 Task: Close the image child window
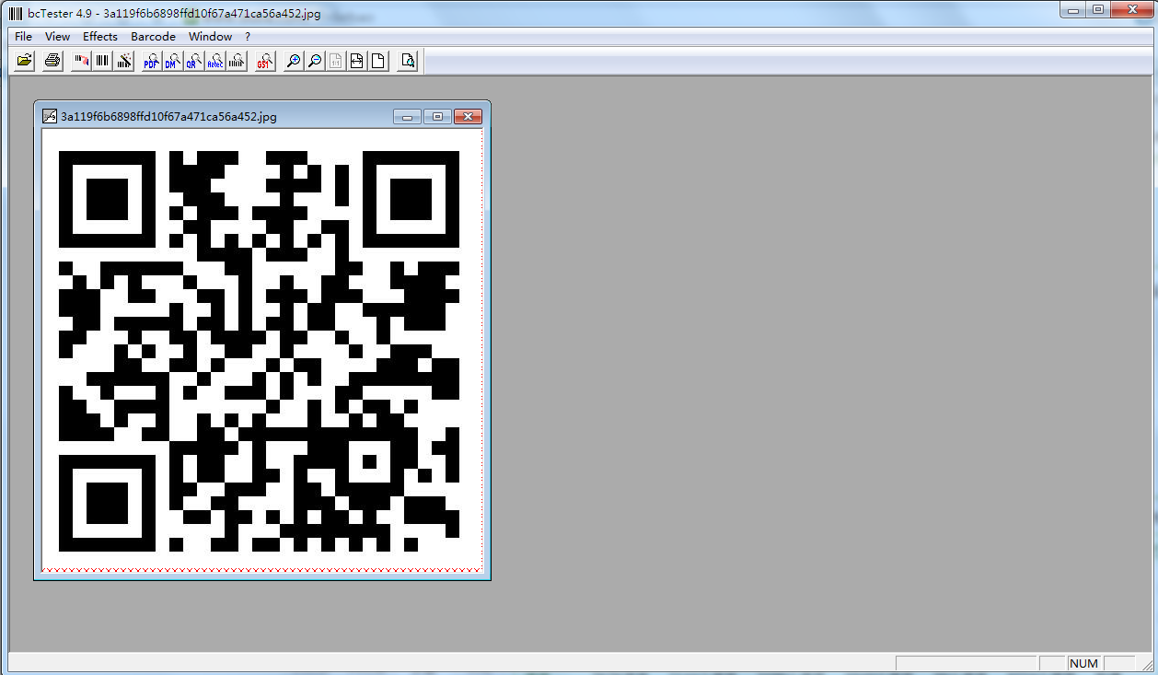[x=468, y=116]
